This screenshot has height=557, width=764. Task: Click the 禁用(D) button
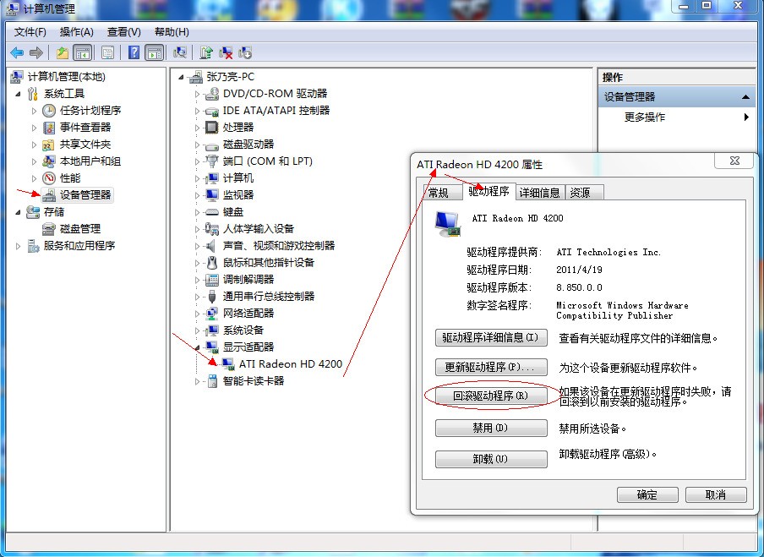[491, 428]
